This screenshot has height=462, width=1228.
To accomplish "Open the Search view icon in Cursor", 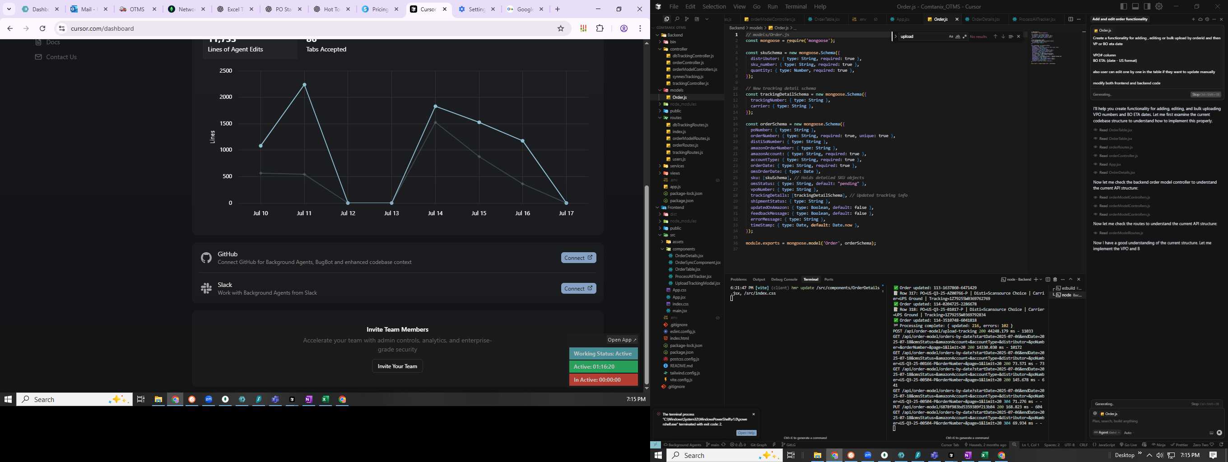I will [676, 19].
